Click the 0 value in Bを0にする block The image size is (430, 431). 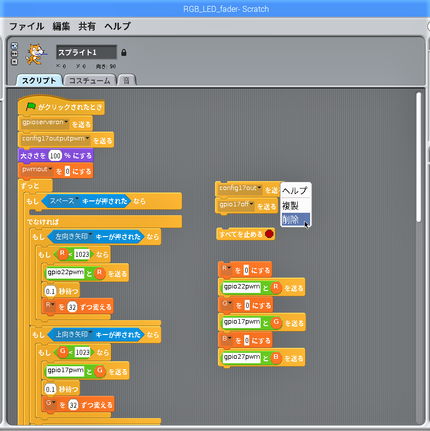(x=247, y=341)
